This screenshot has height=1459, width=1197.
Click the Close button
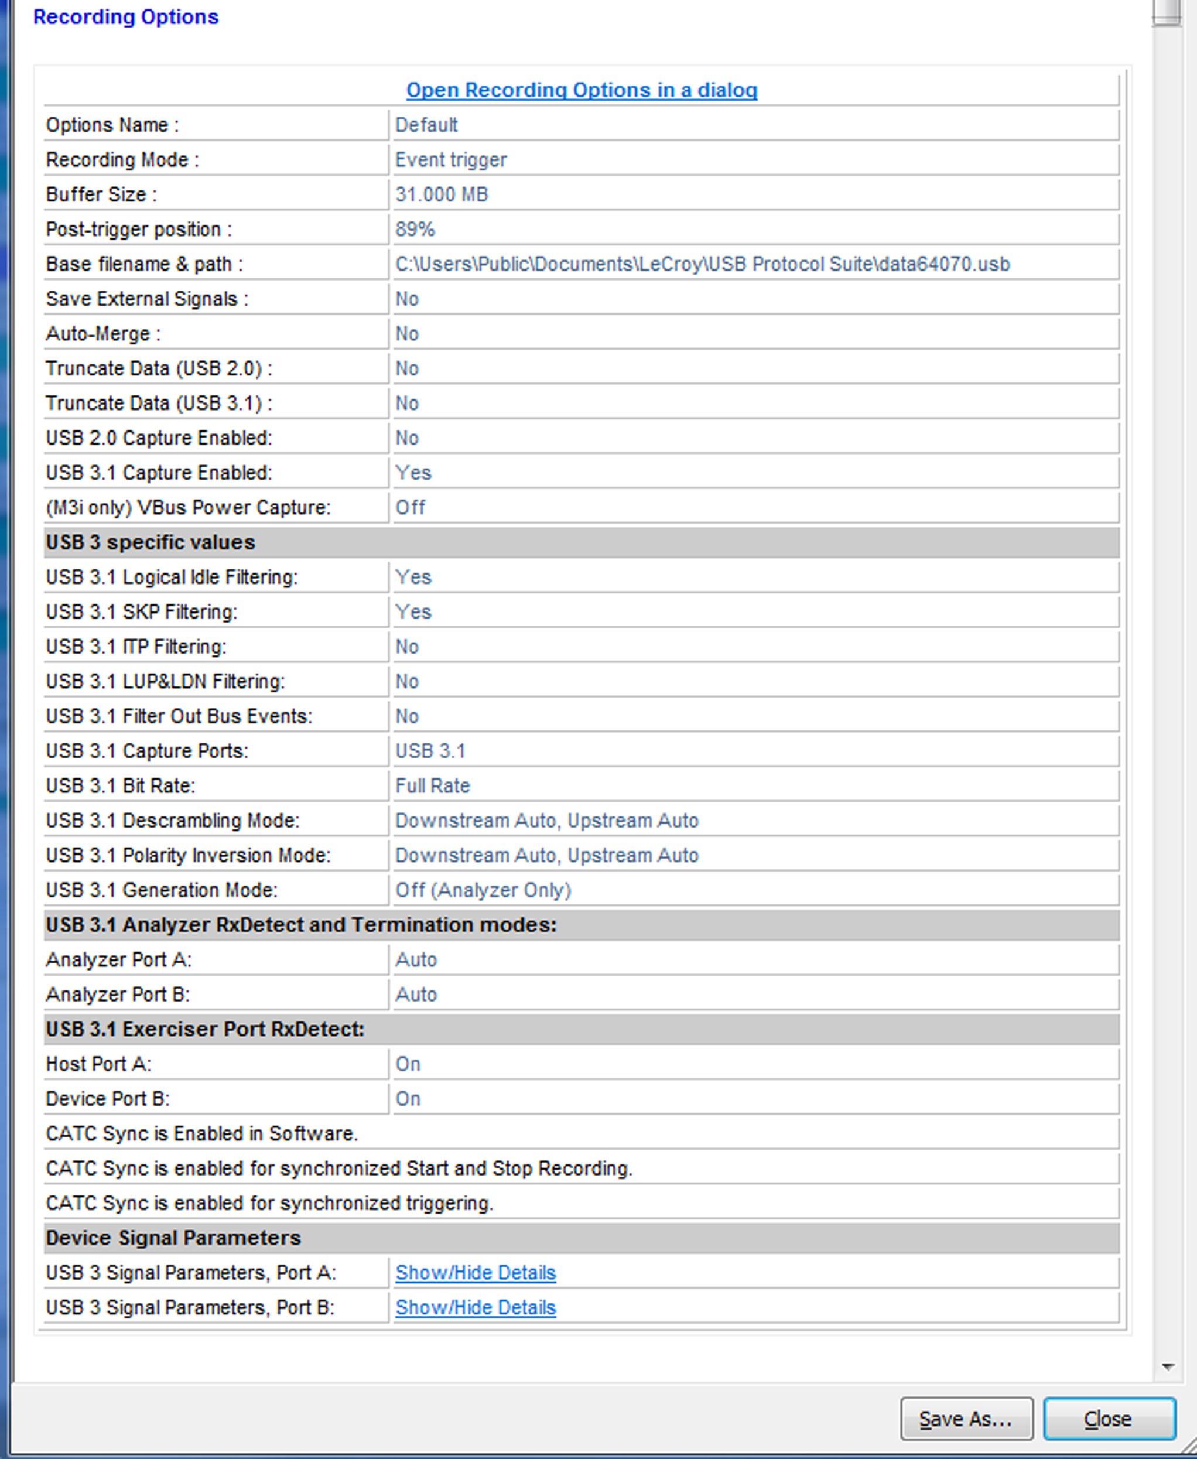coord(1108,1419)
